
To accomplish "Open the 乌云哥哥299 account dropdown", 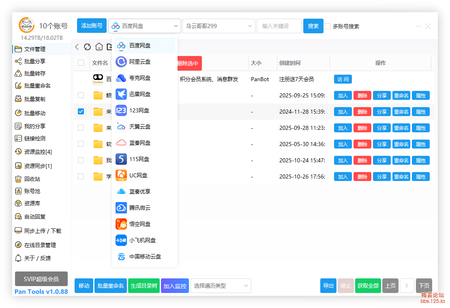I will 219,26.
